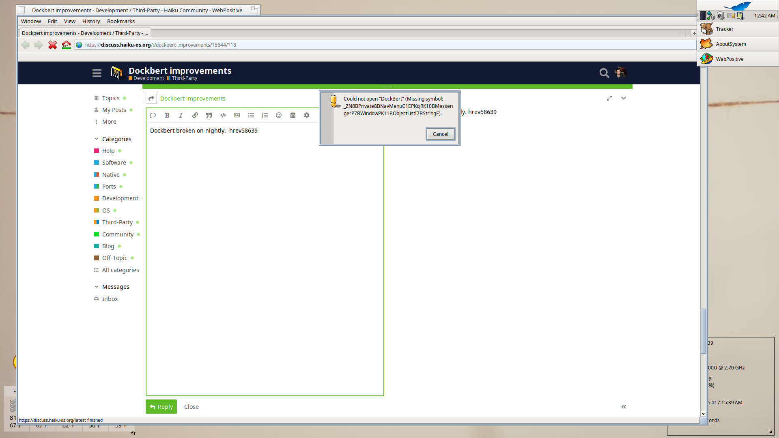Open the View menu
The image size is (779, 438).
point(70,21)
